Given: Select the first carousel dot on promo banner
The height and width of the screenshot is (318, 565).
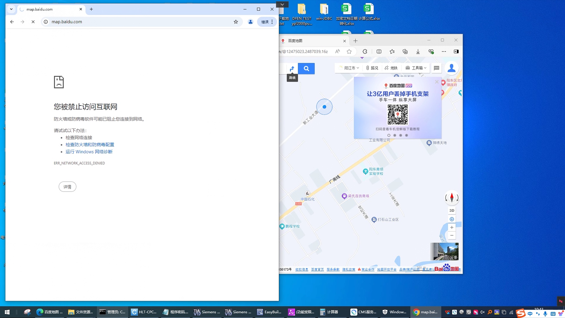Looking at the screenshot, I should 389,135.
